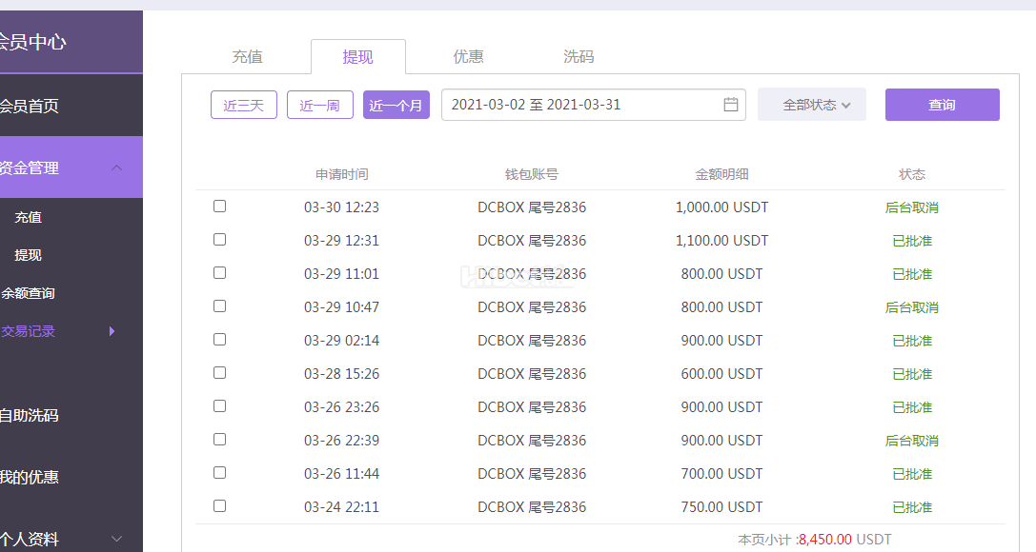Choose the 近一周 date range button
Image resolution: width=1036 pixels, height=552 pixels.
320,105
